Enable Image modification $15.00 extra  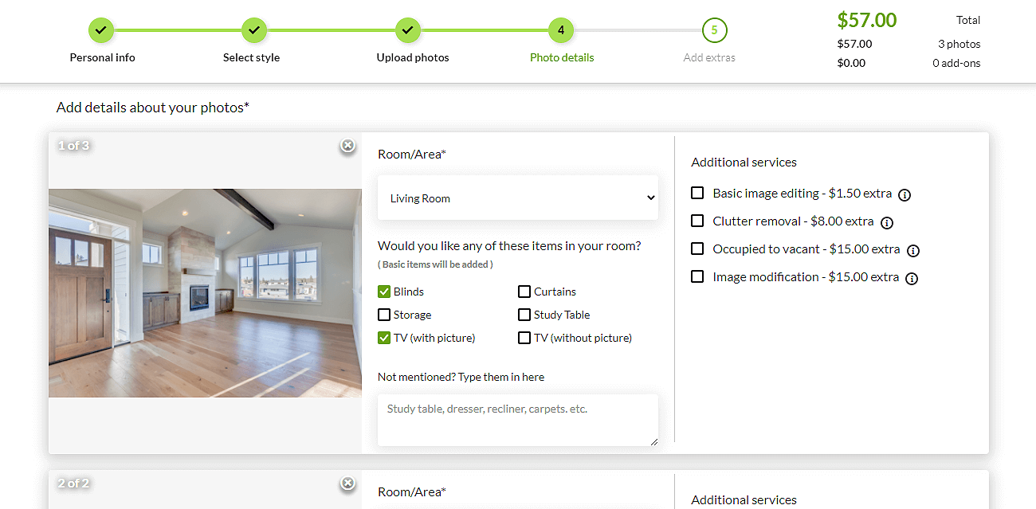(697, 276)
